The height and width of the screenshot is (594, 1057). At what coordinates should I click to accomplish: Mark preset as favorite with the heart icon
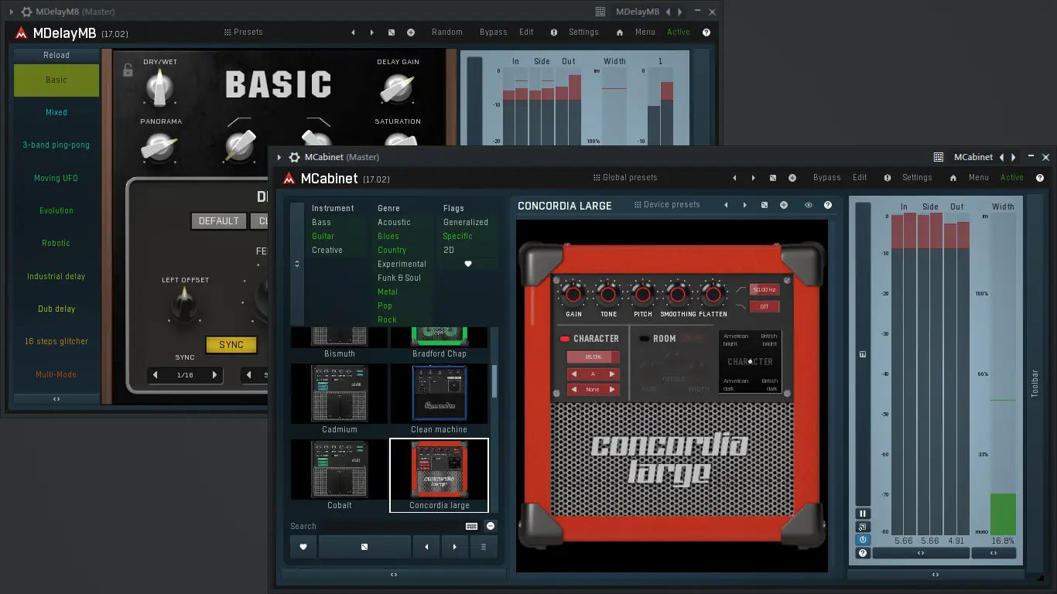point(303,547)
